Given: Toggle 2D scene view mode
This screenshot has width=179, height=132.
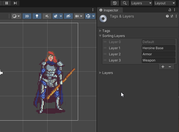Looking at the screenshot, I should pyautogui.click(x=27, y=16).
